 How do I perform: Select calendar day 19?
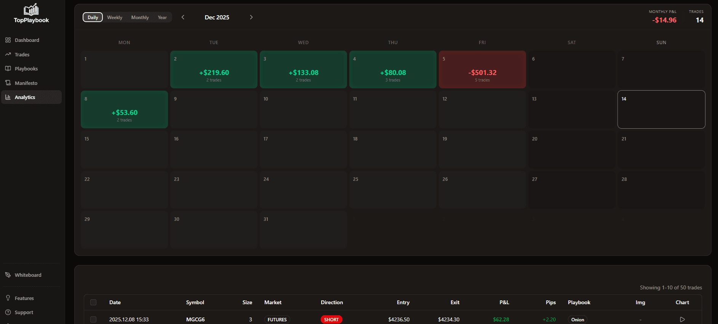click(482, 150)
